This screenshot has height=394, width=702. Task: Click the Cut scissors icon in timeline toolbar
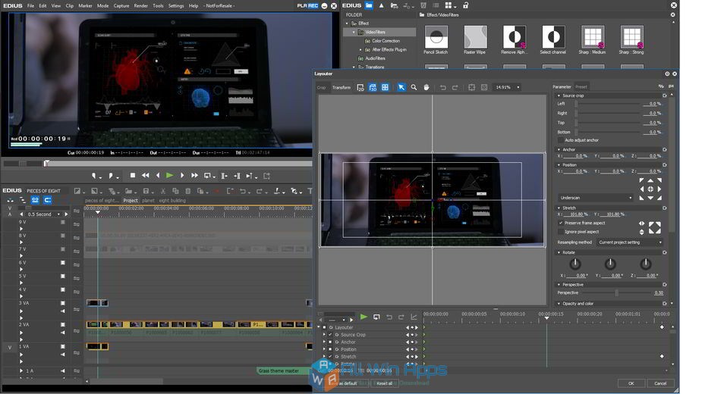(x=163, y=191)
